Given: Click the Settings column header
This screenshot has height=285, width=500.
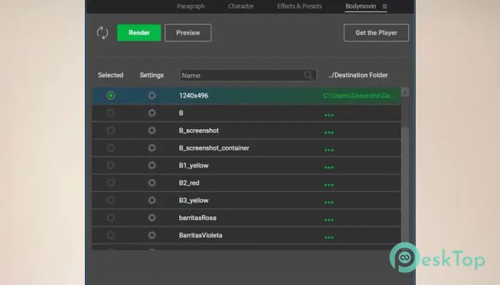Looking at the screenshot, I should point(151,76).
